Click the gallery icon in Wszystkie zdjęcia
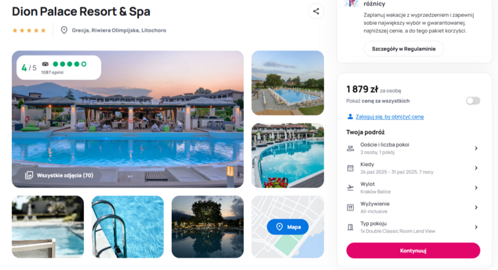 click(29, 175)
